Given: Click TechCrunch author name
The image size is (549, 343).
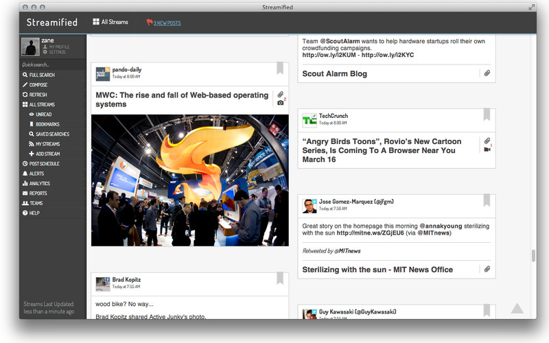Looking at the screenshot, I should click(334, 116).
